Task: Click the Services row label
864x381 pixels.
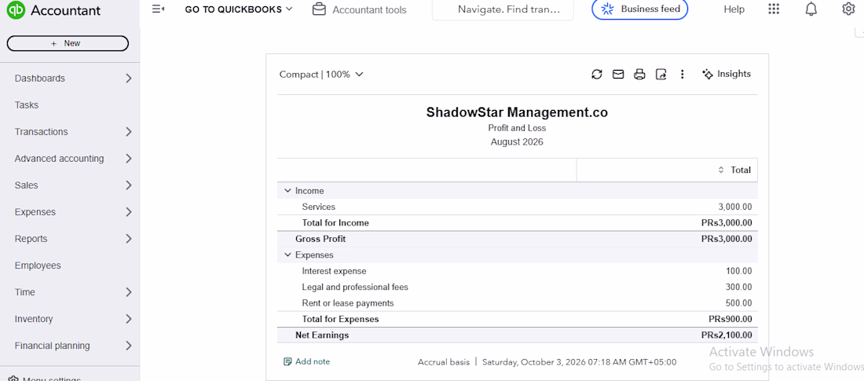Action: tap(318, 207)
